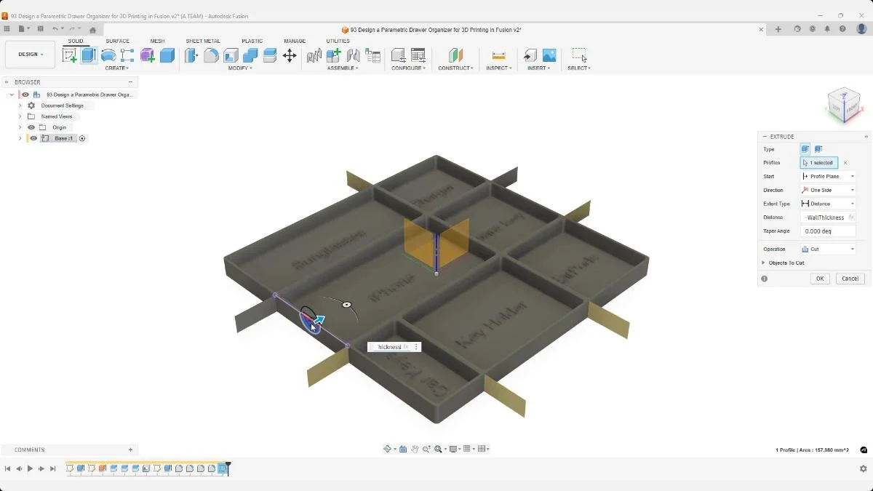Select the Extrude tool in the Create panel

(89, 55)
